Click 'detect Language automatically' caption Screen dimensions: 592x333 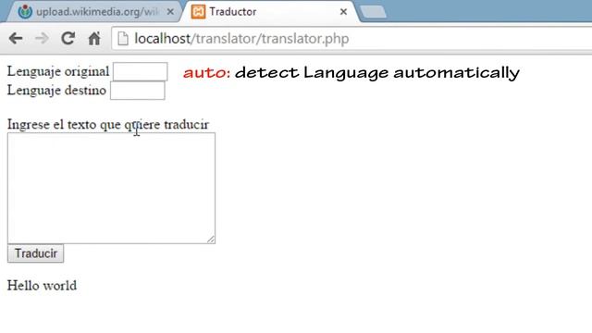377,72
